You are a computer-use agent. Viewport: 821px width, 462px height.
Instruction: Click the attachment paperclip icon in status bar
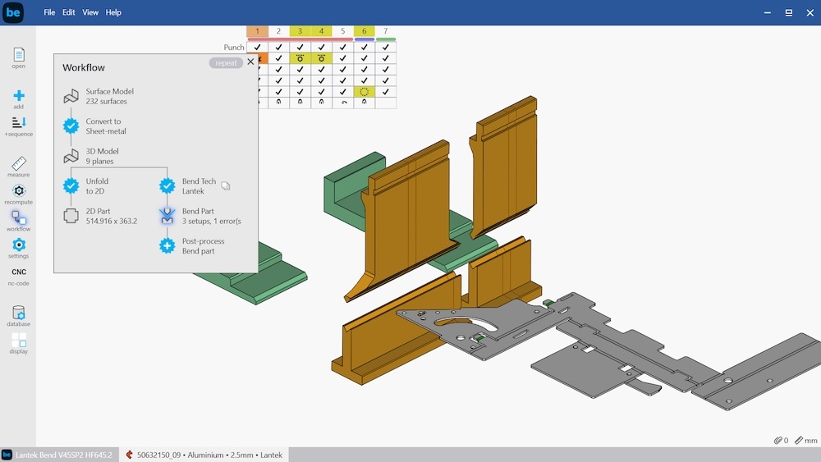coord(778,441)
